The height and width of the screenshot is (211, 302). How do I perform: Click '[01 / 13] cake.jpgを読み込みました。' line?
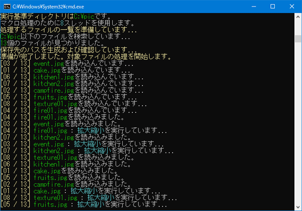(x=59, y=171)
